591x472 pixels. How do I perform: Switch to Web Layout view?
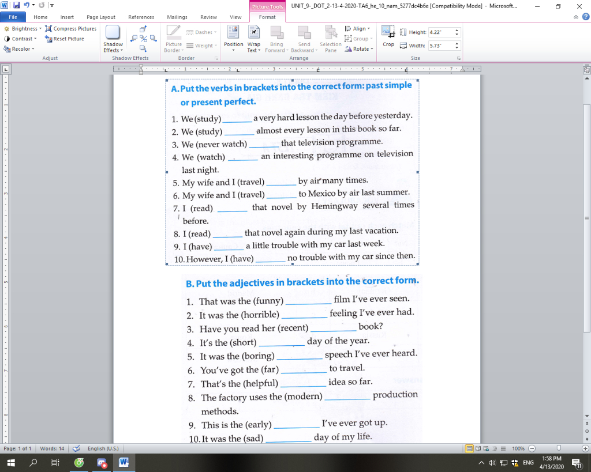pos(486,448)
